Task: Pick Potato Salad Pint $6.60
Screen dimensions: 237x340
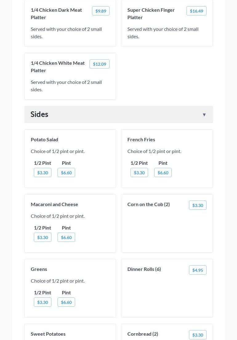Action: tap(66, 173)
